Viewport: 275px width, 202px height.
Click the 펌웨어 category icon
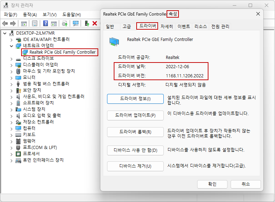(x=18, y=141)
